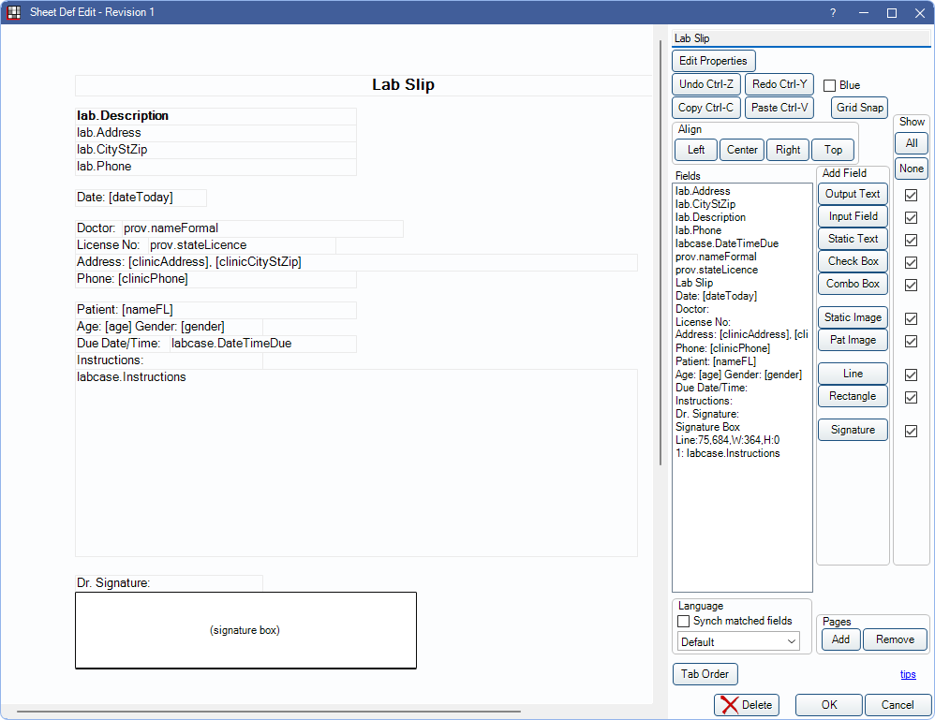The image size is (935, 720).
Task: Open the tips link
Action: click(908, 674)
